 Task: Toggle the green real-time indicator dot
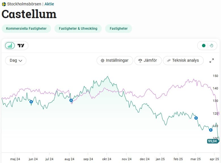point(203,46)
